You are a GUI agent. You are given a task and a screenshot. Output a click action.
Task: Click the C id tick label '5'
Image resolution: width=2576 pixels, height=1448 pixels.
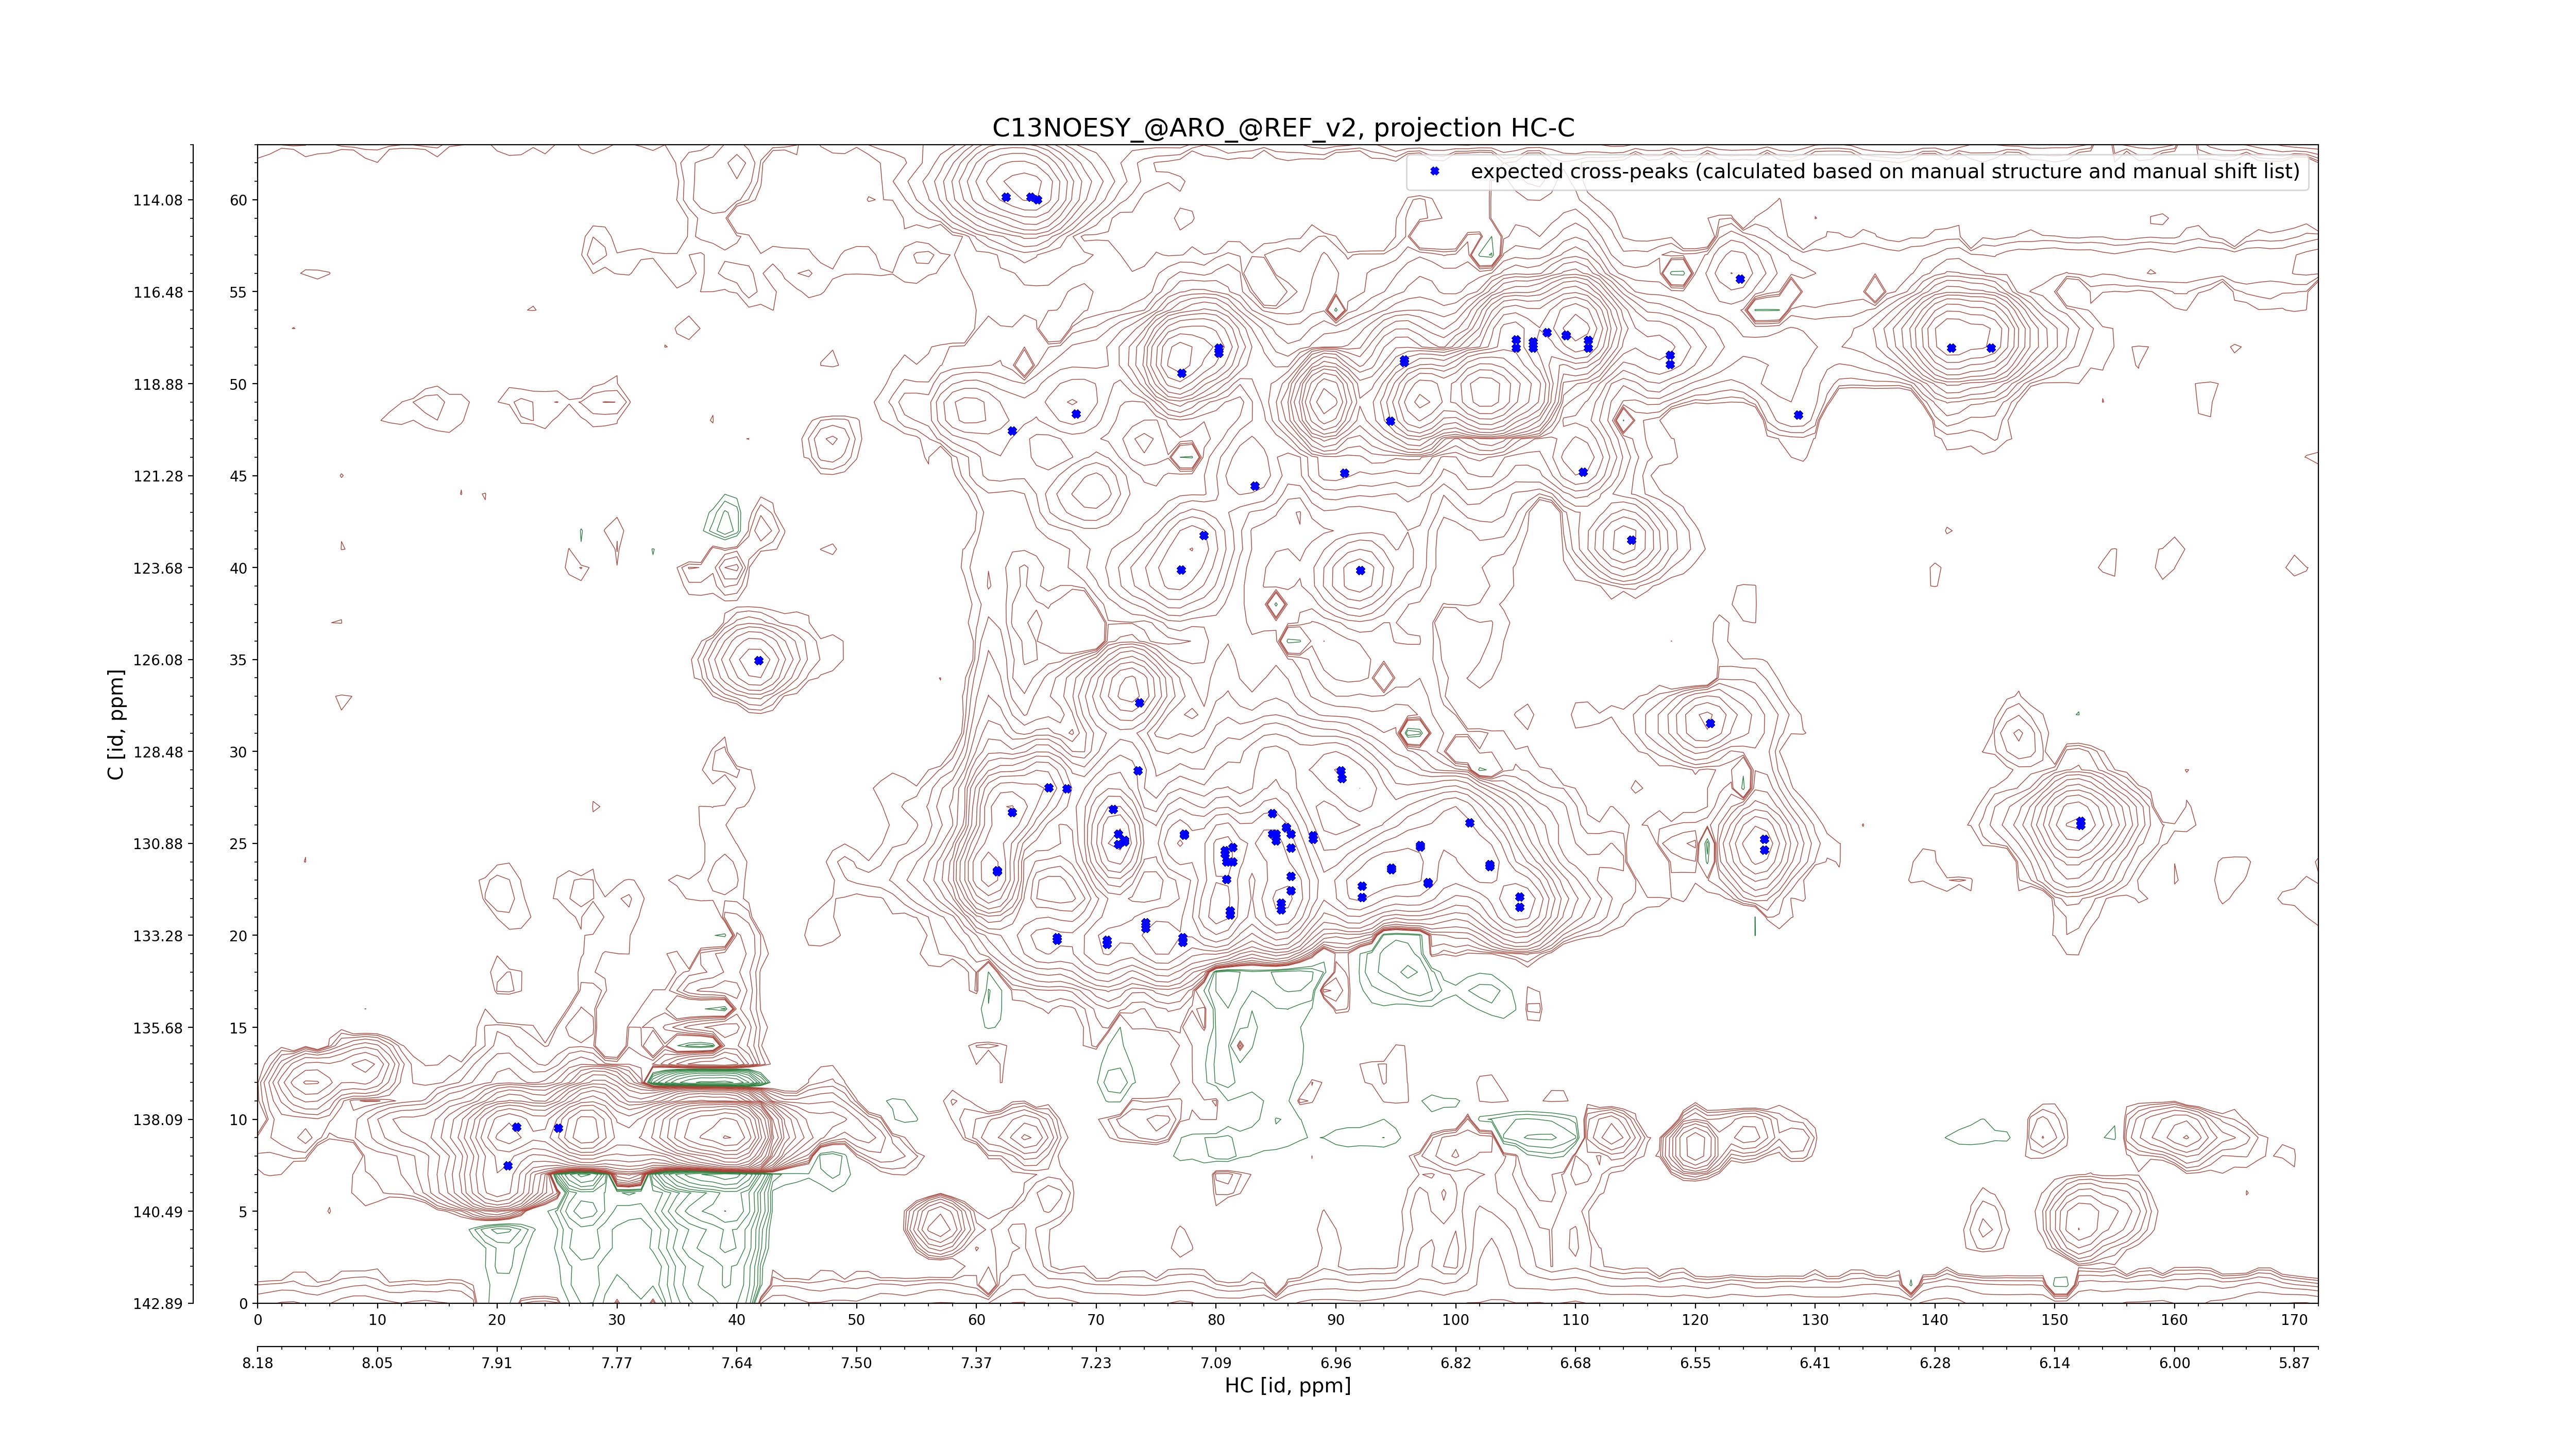[x=242, y=1211]
